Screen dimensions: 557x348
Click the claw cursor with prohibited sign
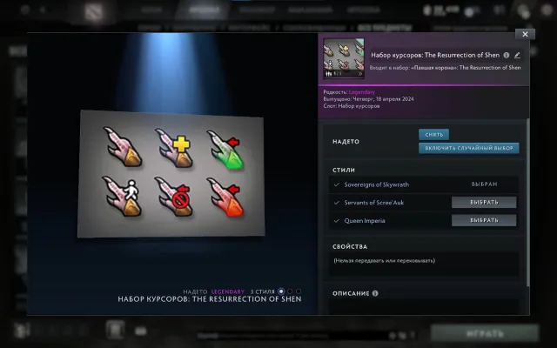[x=174, y=197]
